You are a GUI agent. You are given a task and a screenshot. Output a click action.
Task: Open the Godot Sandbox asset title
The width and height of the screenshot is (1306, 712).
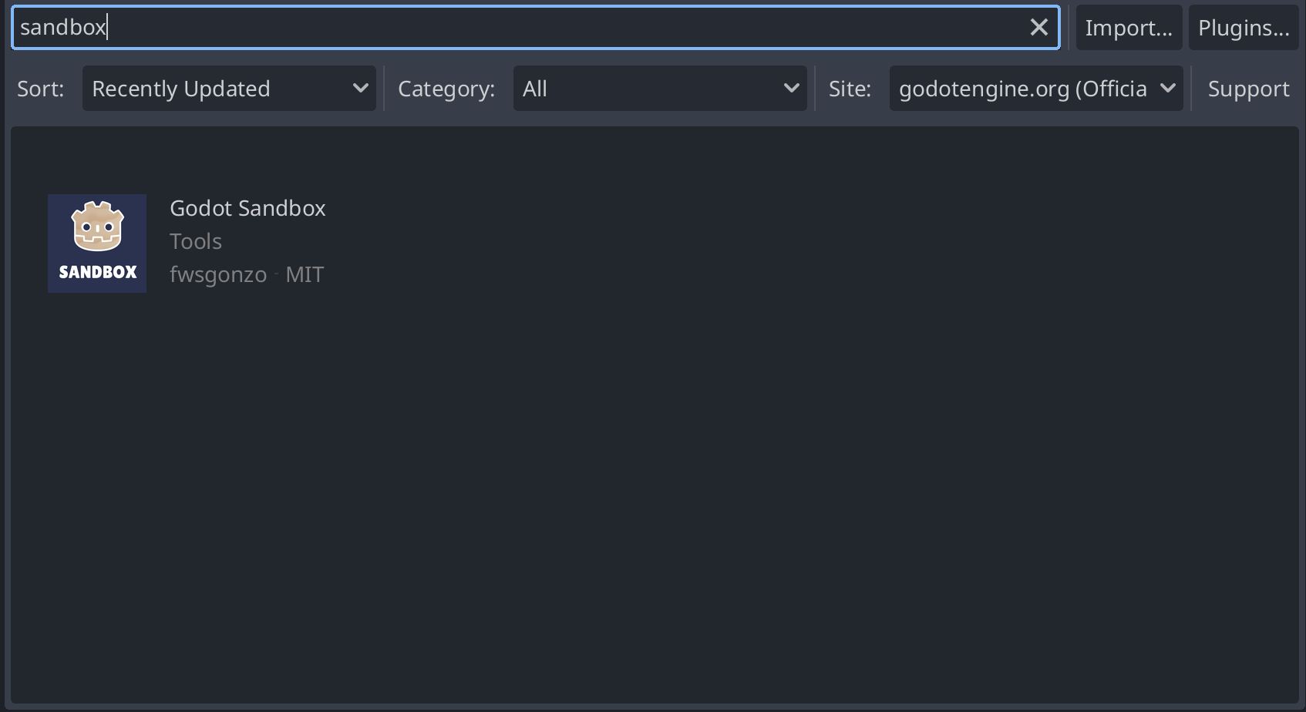(x=247, y=208)
